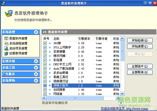
Task: Select the 易趣工具栏 row name
Action: 61,77
